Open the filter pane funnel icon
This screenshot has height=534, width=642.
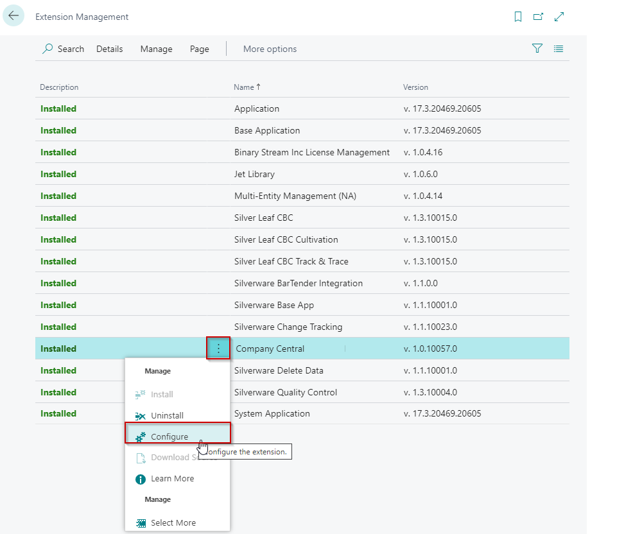point(537,49)
